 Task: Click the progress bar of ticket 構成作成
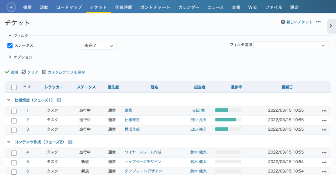228,129
